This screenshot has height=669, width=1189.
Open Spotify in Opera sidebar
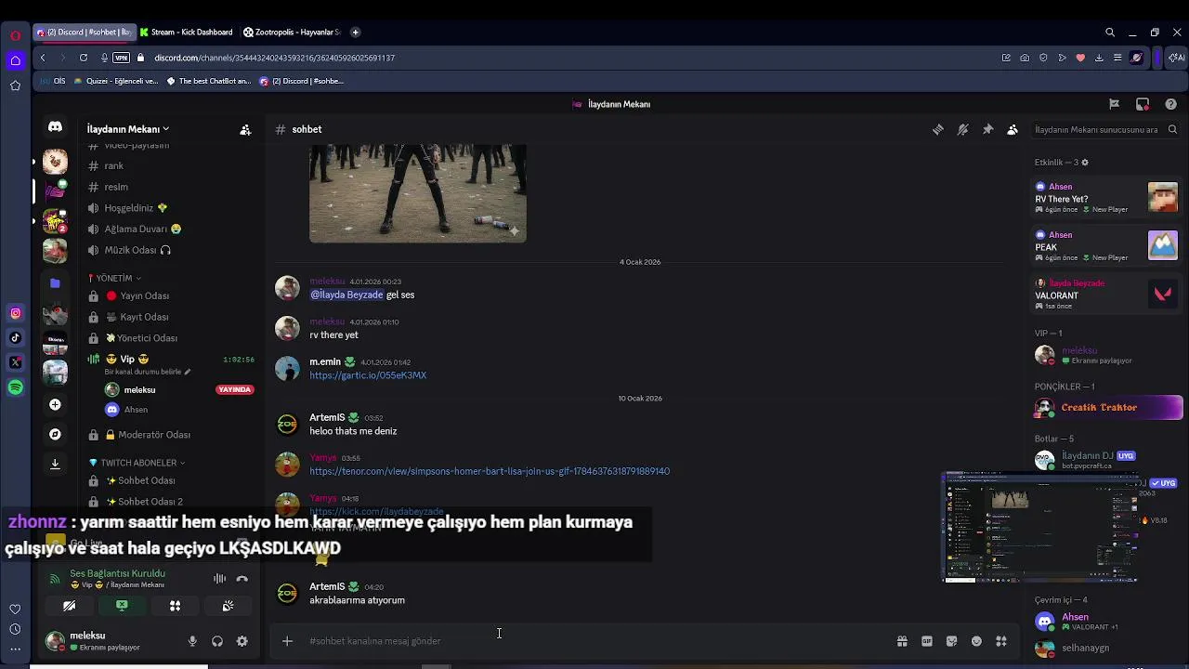15,387
